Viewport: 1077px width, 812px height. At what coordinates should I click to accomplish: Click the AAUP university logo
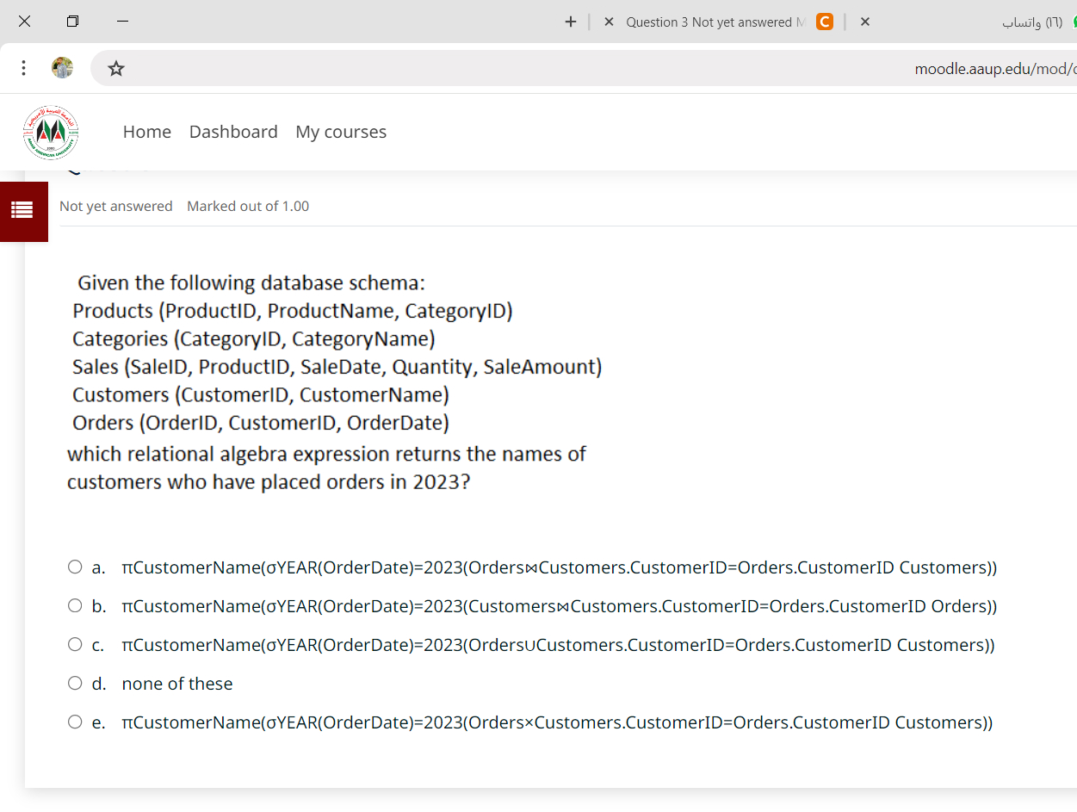click(x=52, y=132)
